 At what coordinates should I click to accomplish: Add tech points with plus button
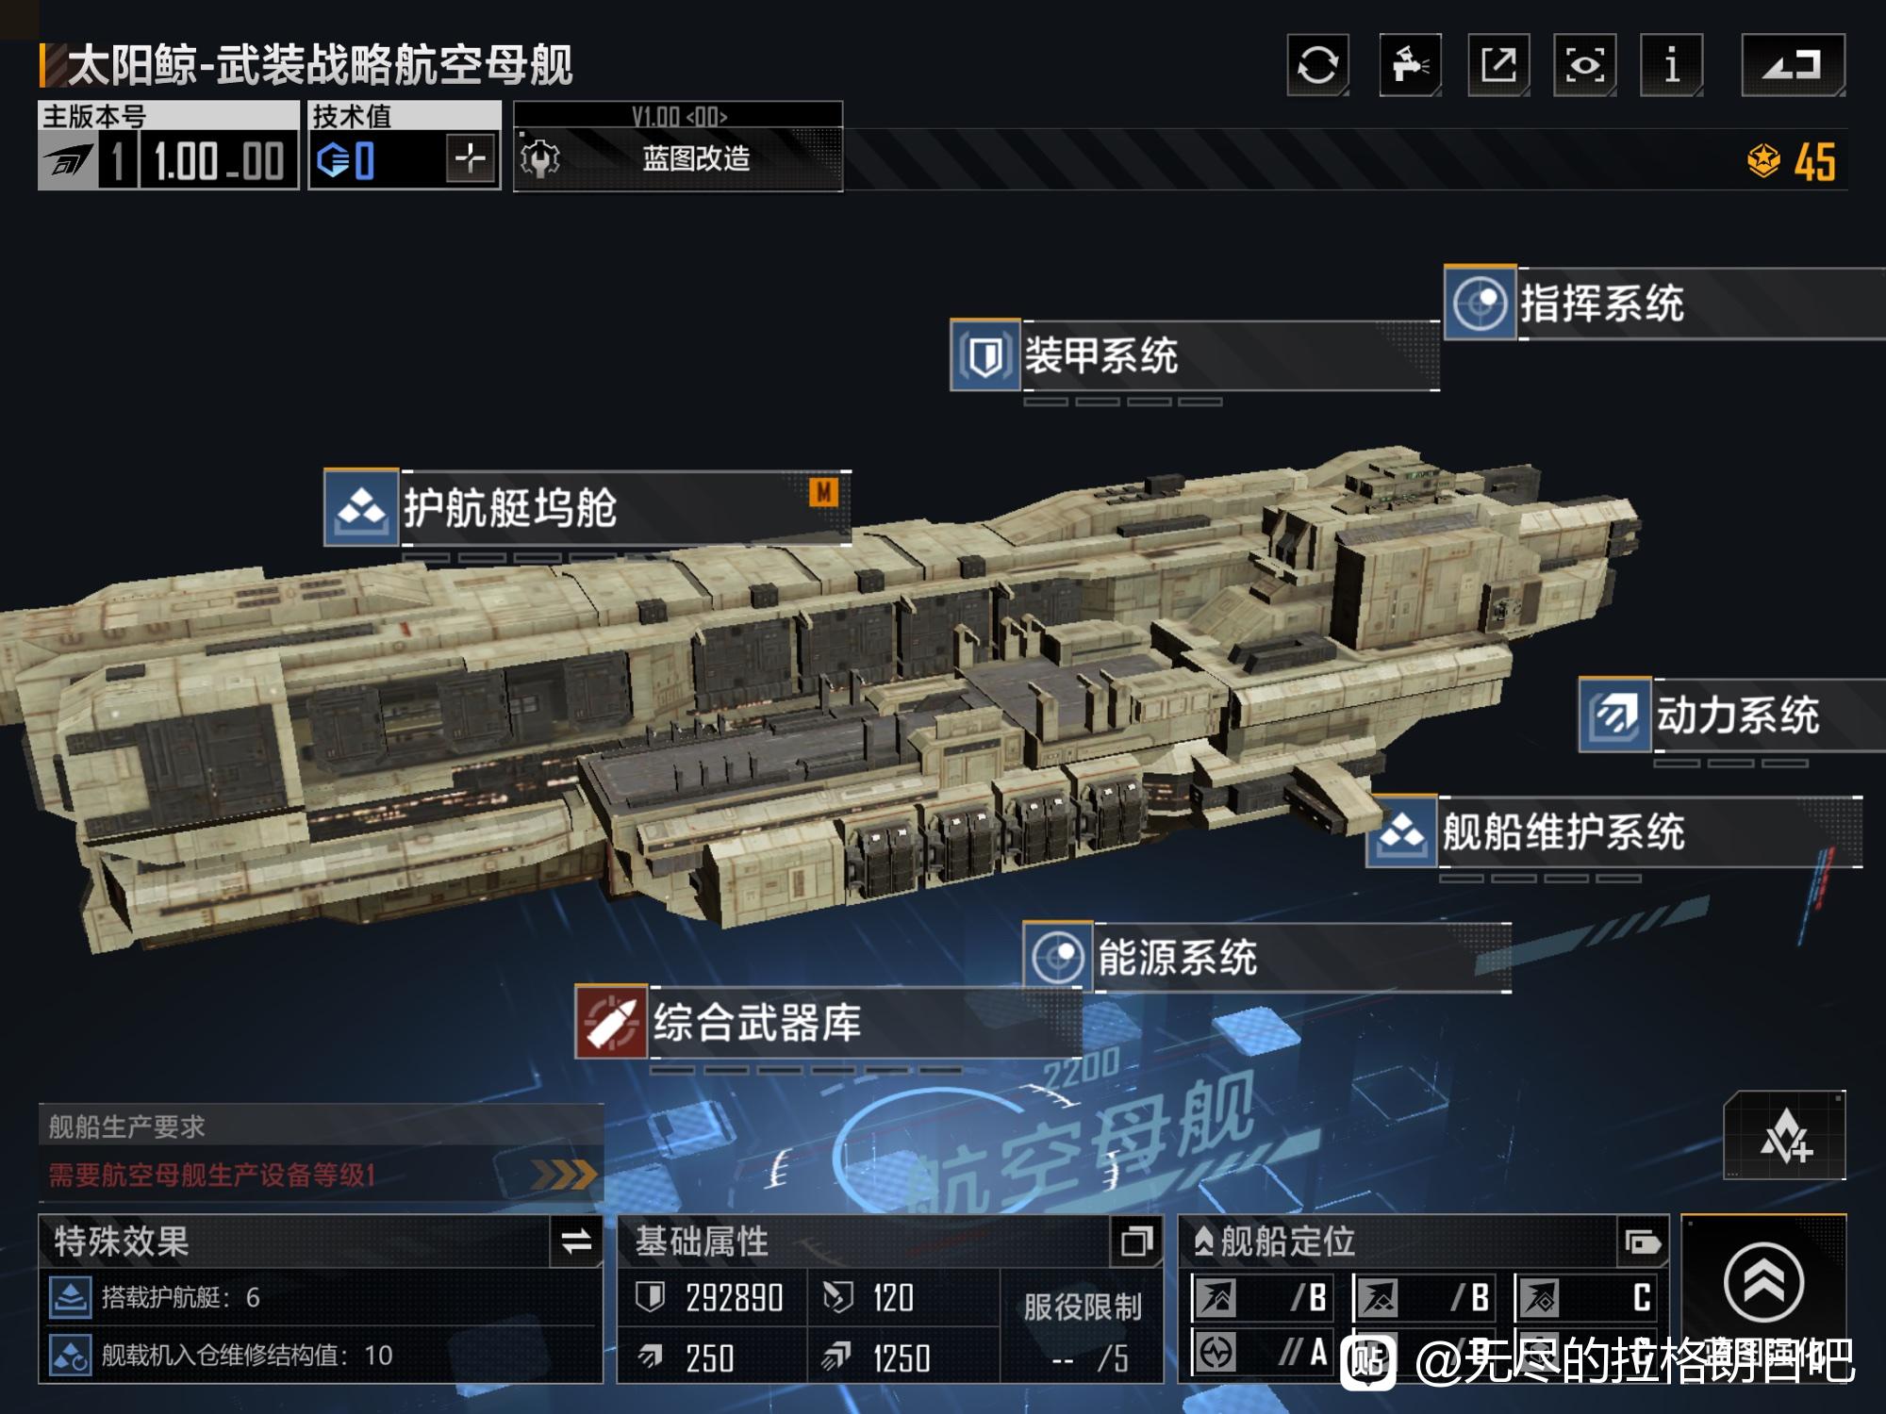click(x=470, y=158)
